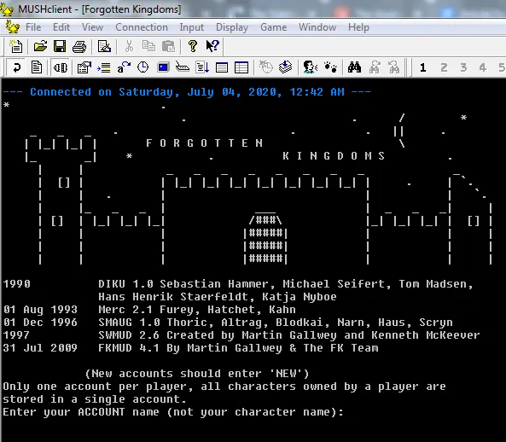Open the notepad pencil-and-page icon
This screenshot has width=506, height=442.
[104, 46]
